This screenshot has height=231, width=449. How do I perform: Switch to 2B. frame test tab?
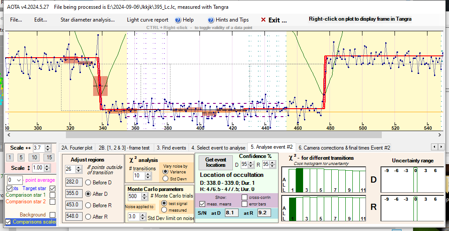124,148
